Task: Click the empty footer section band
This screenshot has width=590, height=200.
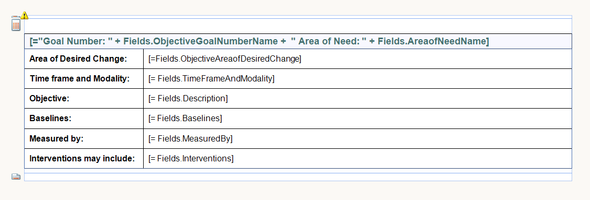Action: click(298, 177)
